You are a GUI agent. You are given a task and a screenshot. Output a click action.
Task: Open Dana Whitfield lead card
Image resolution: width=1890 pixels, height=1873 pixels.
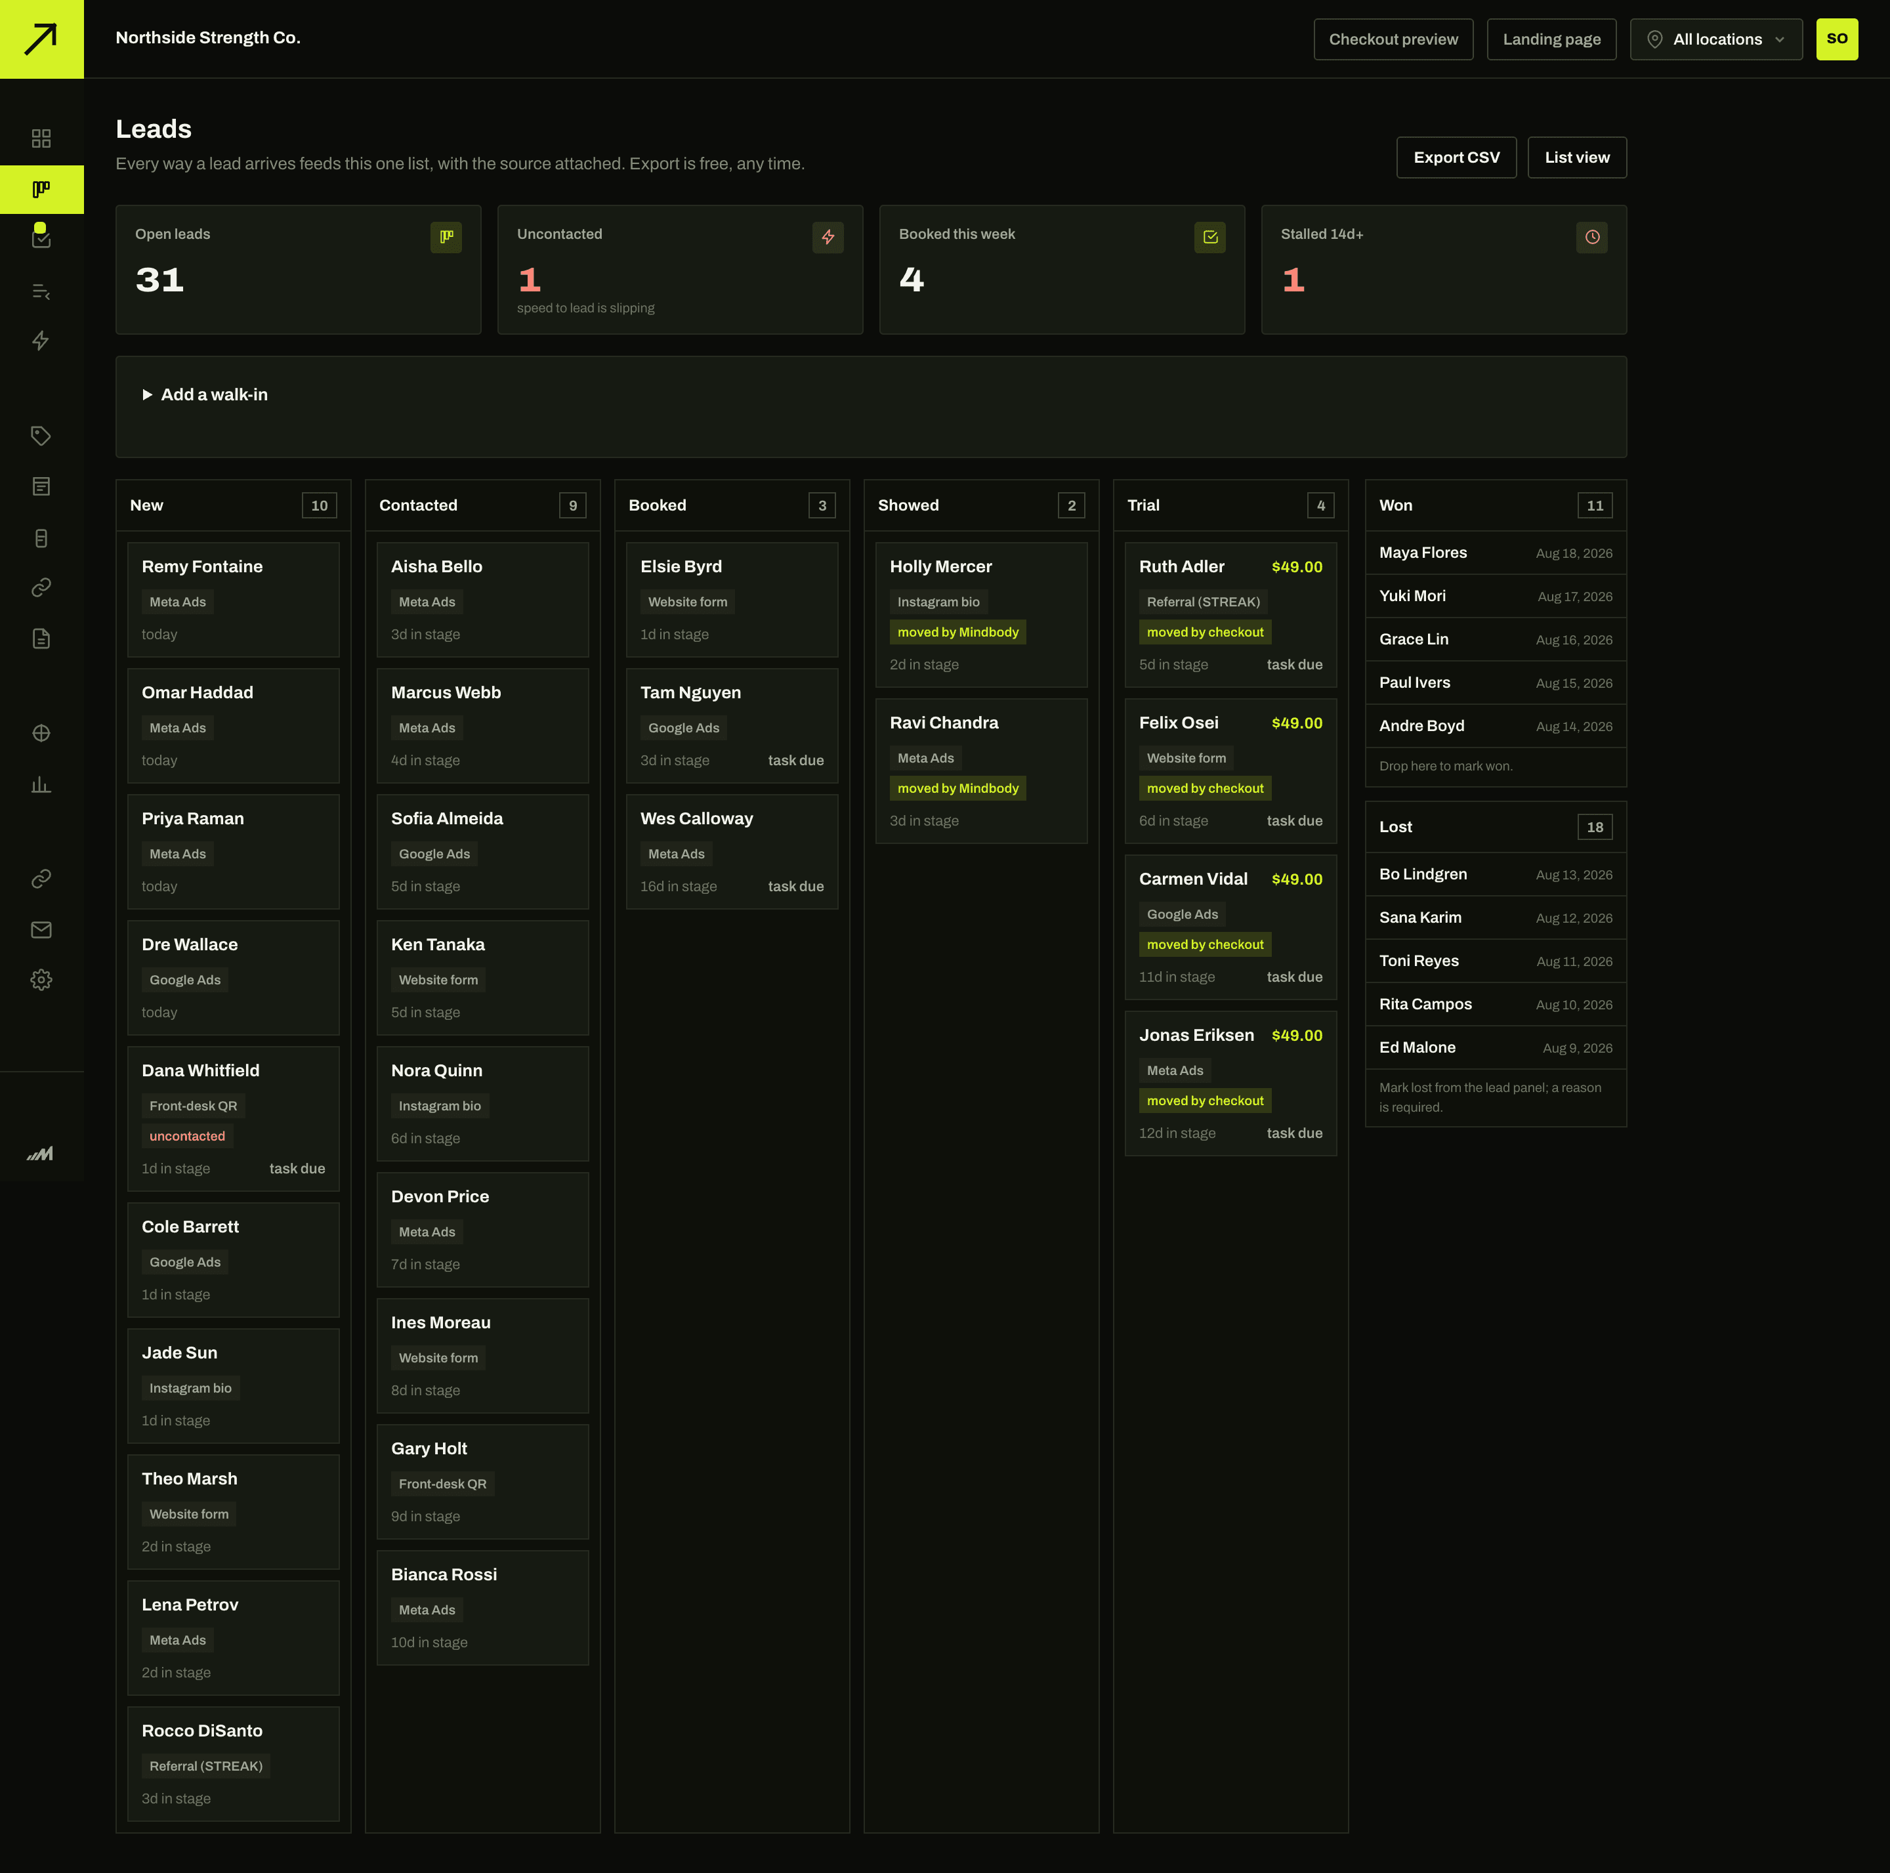pos(234,1119)
